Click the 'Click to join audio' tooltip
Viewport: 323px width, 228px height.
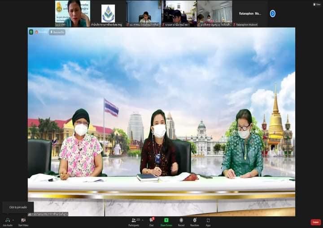18,207
